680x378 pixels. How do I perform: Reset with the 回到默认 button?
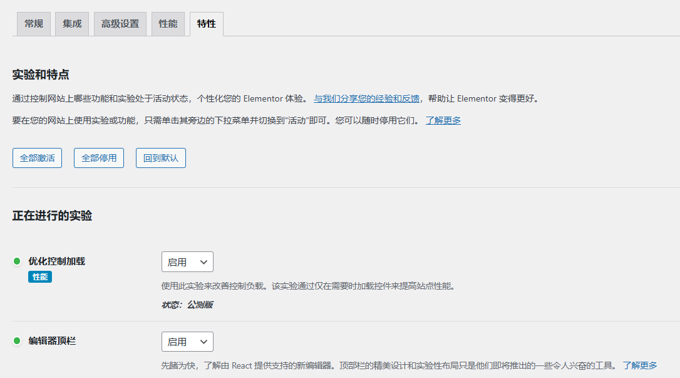(x=161, y=158)
